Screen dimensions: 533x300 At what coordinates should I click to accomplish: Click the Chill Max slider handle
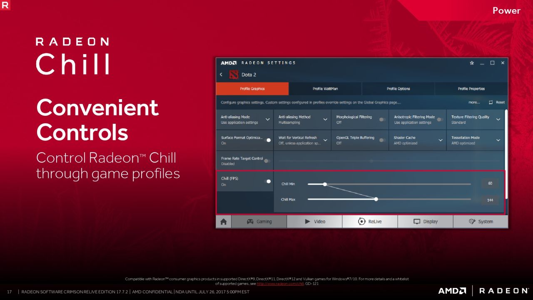(x=376, y=199)
